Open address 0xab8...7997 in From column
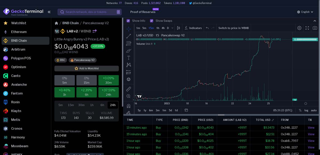 pyautogui.click(x=289, y=141)
